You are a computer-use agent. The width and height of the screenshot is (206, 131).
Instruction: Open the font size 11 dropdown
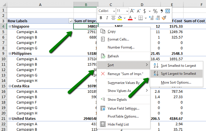[x=127, y=11]
